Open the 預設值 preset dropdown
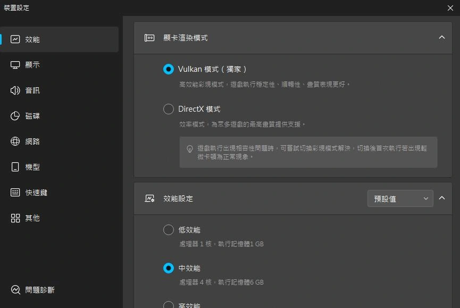The image size is (460, 308). pyautogui.click(x=400, y=198)
